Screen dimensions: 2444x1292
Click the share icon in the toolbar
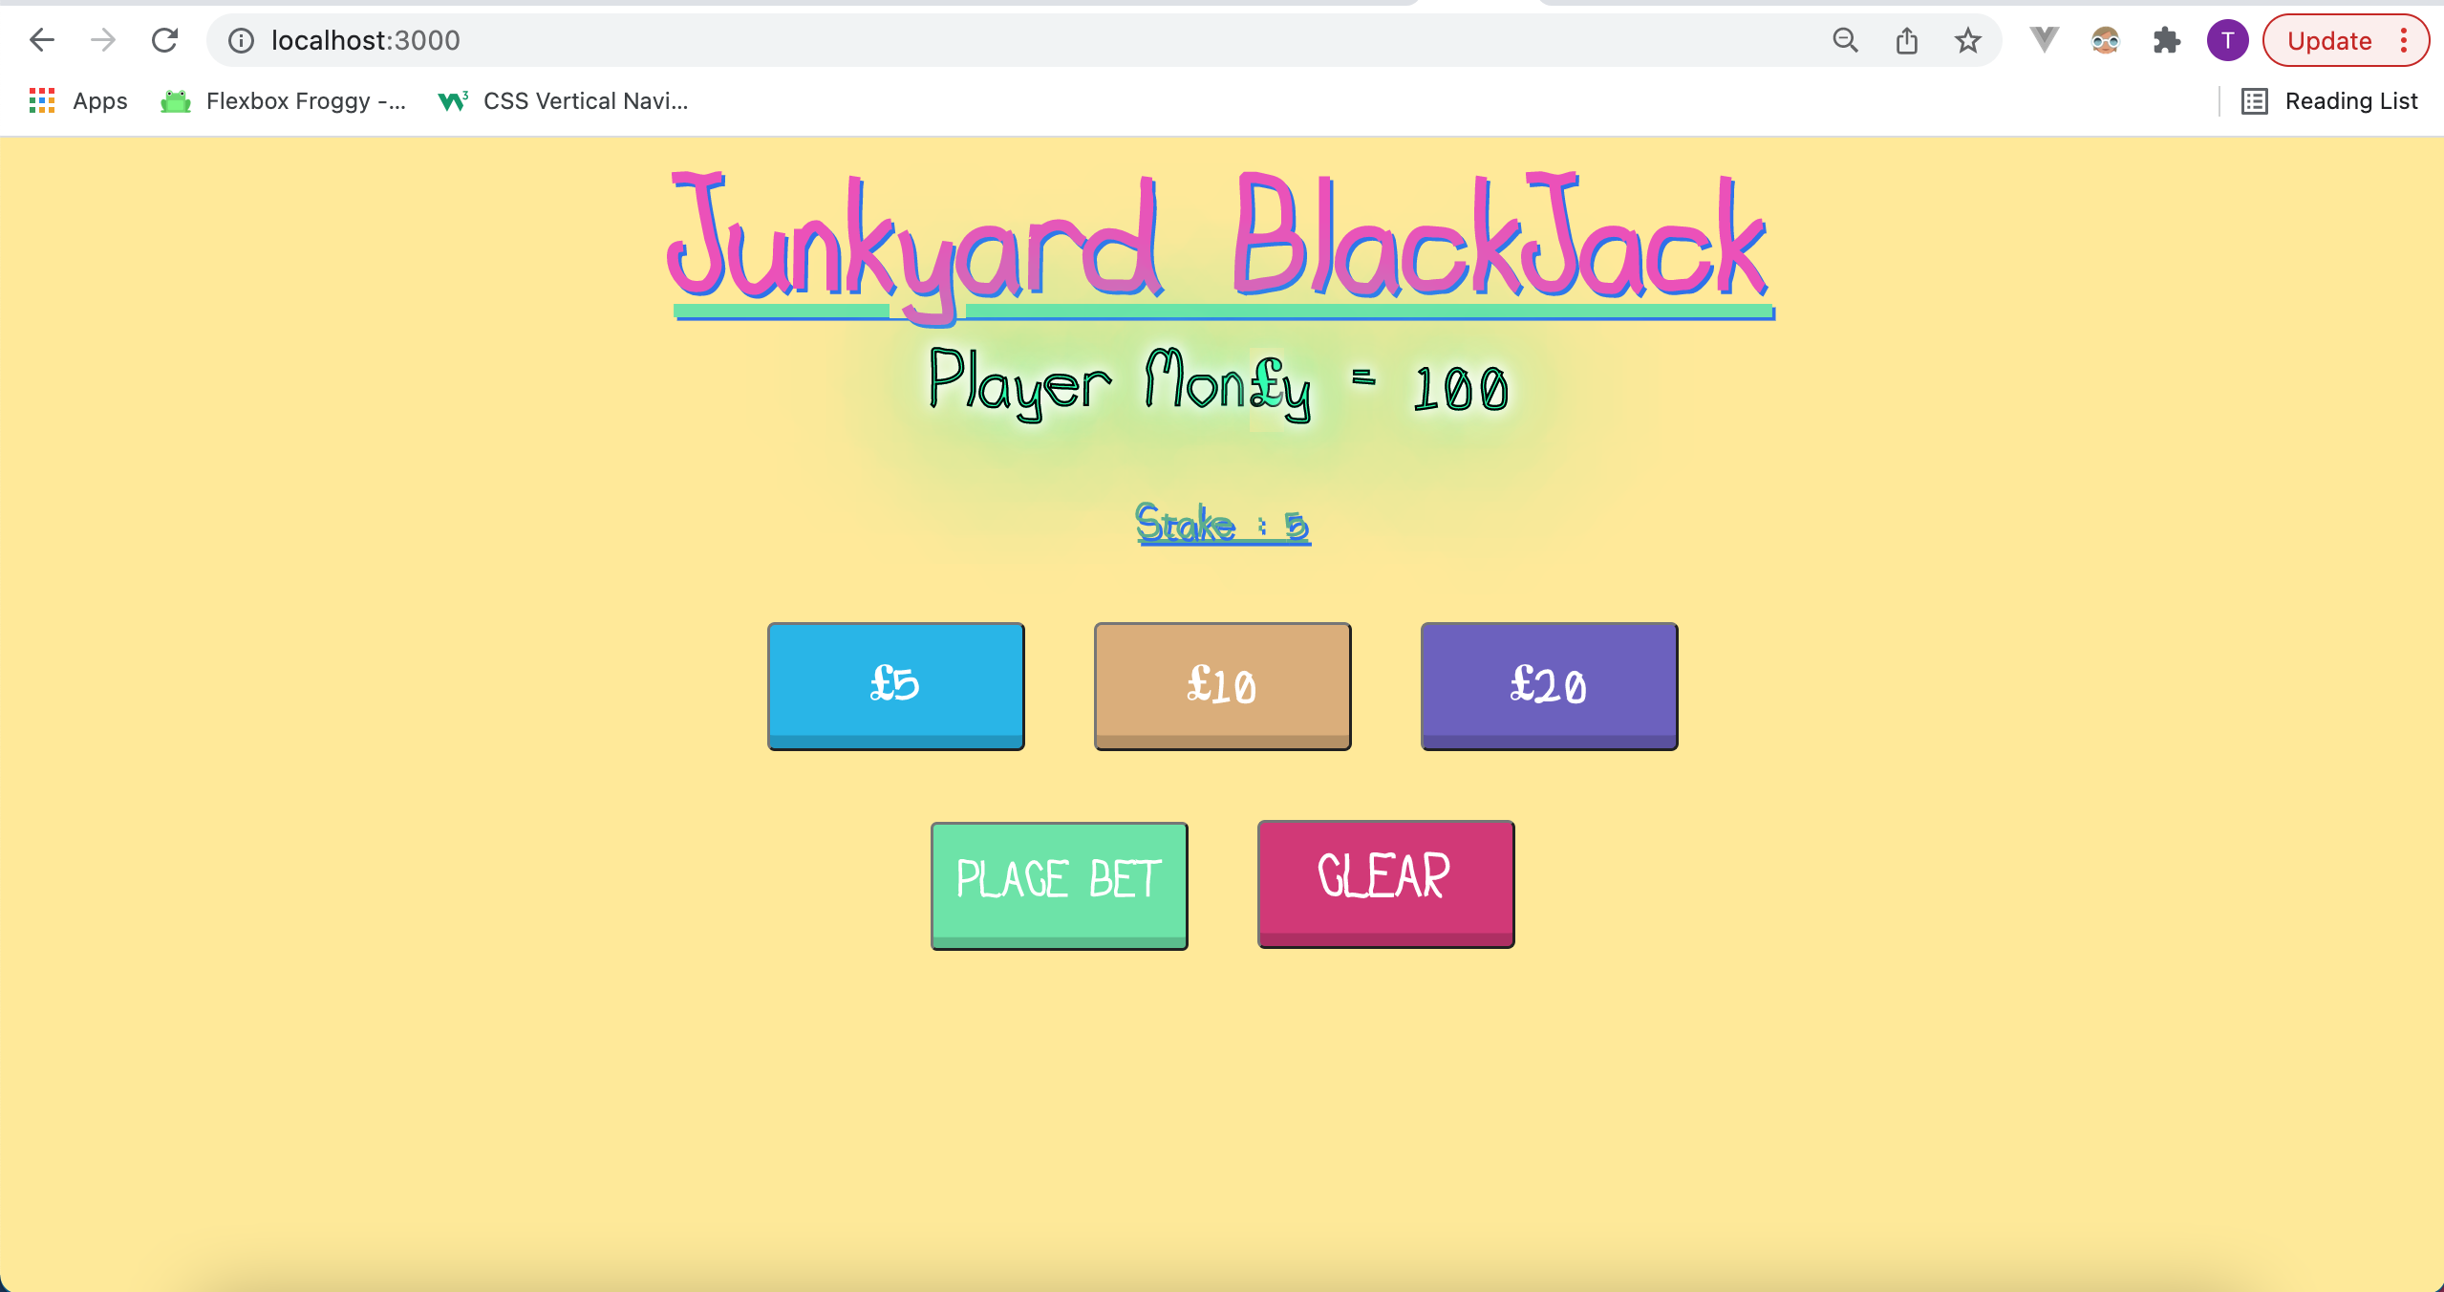pyautogui.click(x=1908, y=40)
